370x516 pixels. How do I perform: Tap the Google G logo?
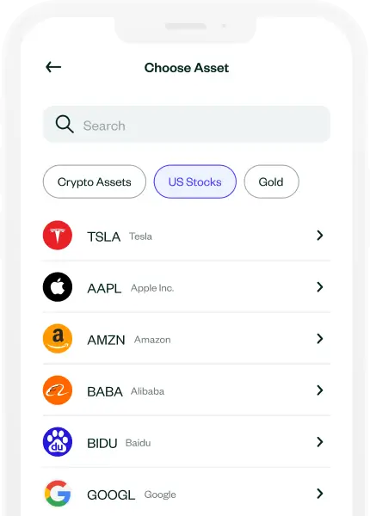coord(58,494)
